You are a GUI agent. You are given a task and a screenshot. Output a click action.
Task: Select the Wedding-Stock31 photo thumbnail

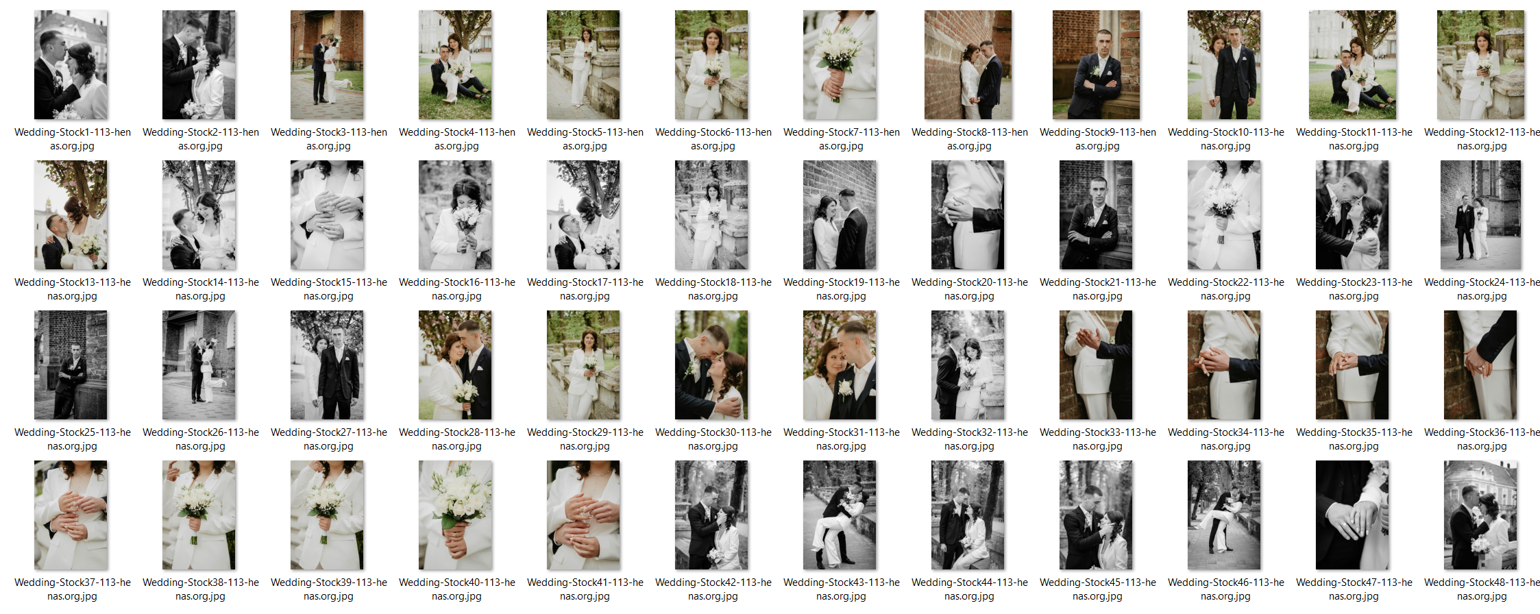coord(840,365)
